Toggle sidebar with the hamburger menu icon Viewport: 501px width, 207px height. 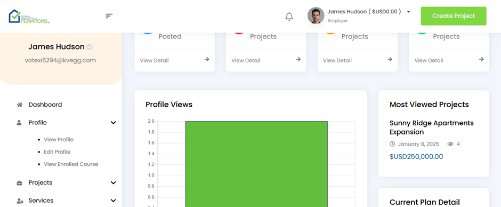(109, 15)
